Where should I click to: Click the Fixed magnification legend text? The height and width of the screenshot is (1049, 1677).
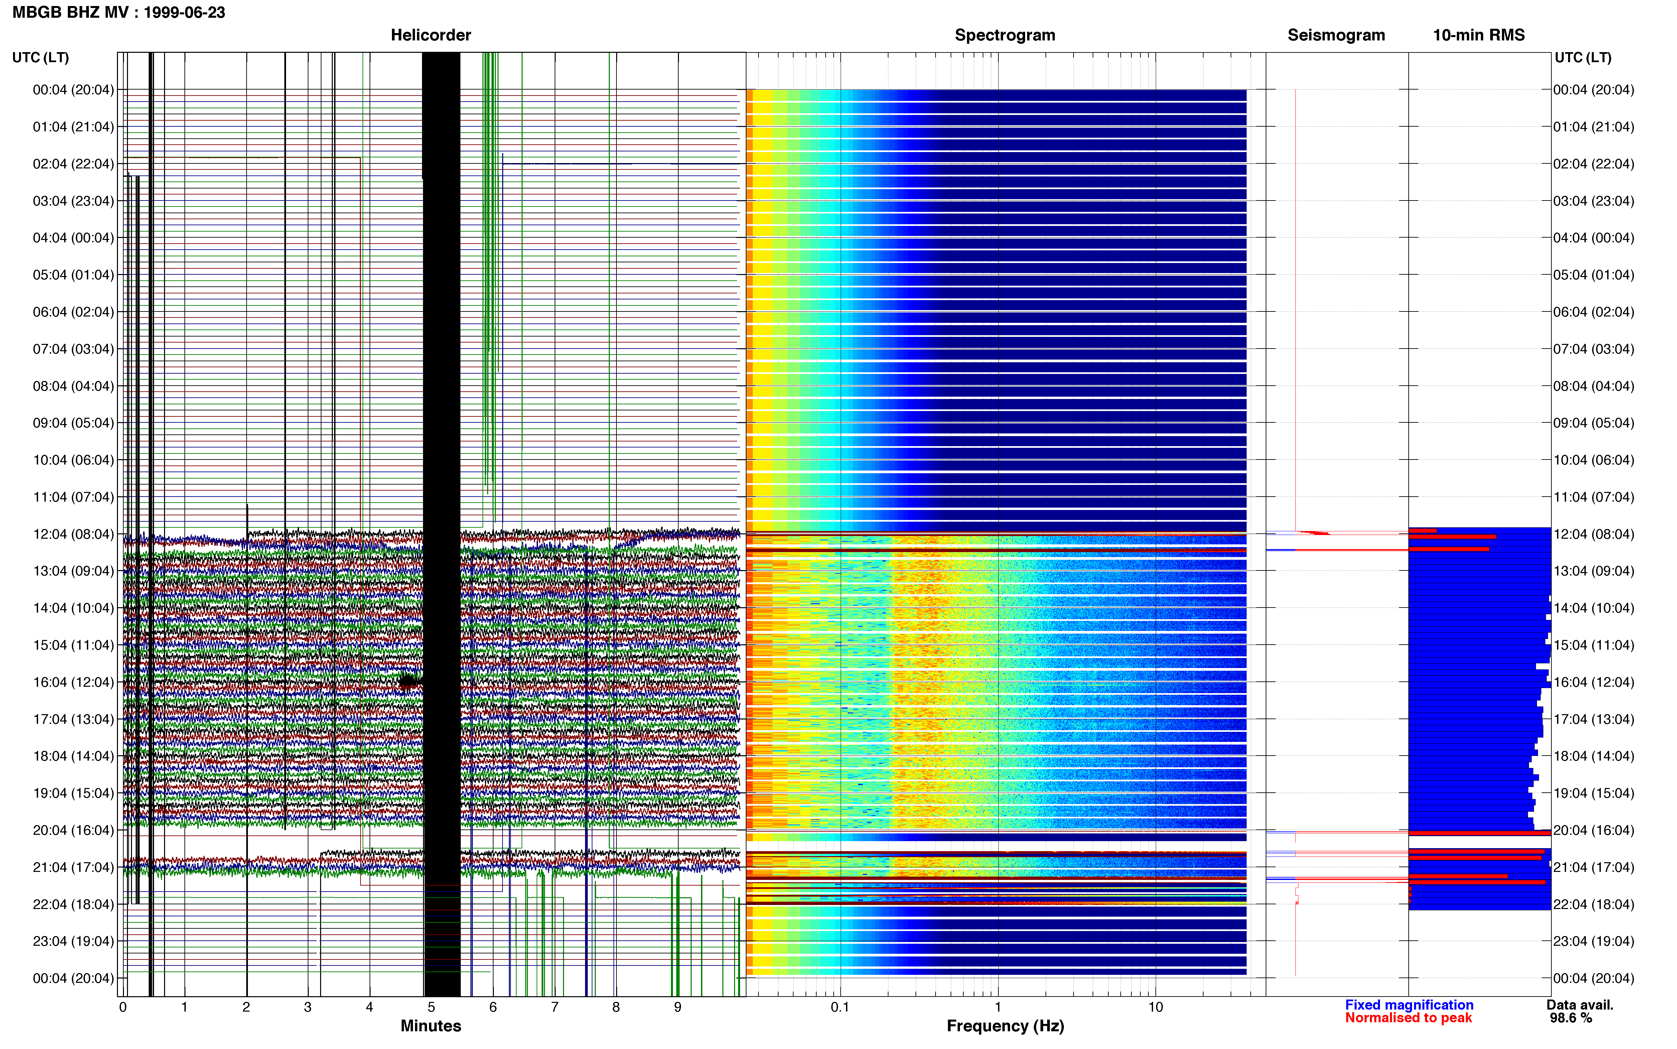(1409, 1005)
